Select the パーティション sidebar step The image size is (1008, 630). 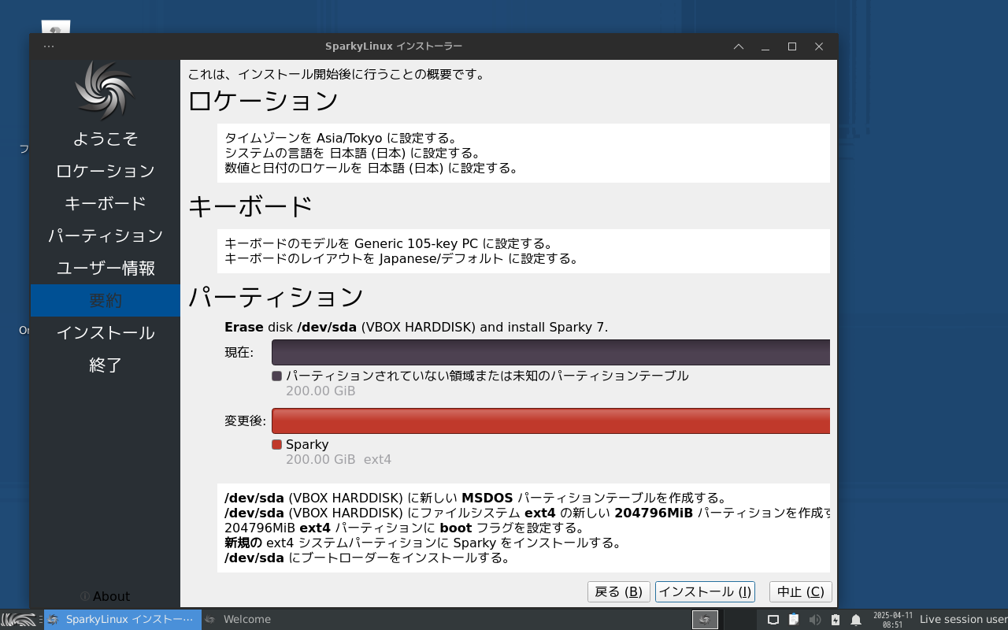[106, 235]
